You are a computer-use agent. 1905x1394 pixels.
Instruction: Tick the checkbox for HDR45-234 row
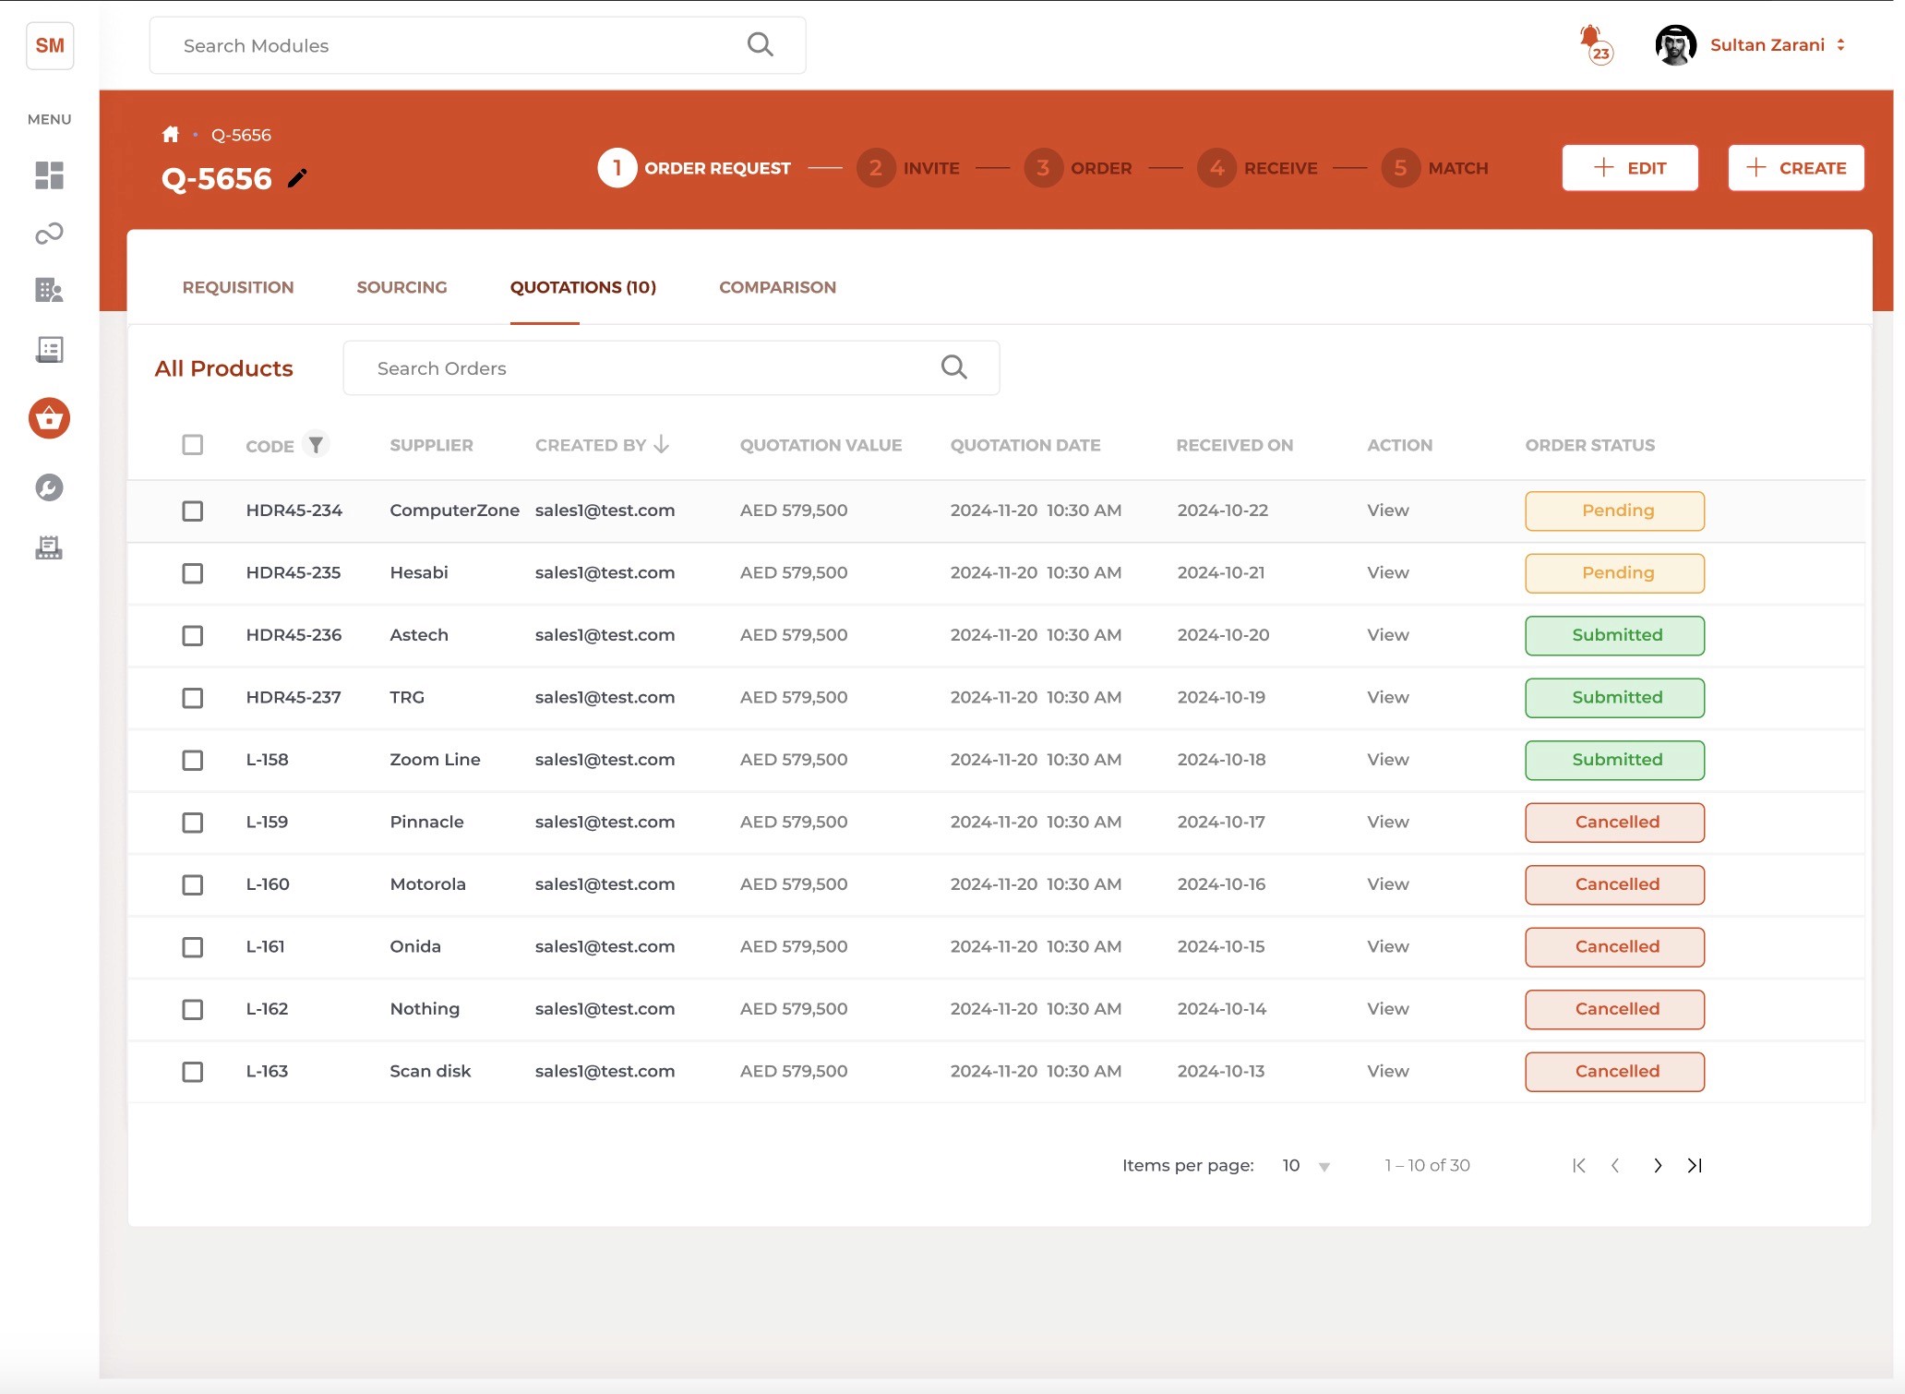[192, 511]
